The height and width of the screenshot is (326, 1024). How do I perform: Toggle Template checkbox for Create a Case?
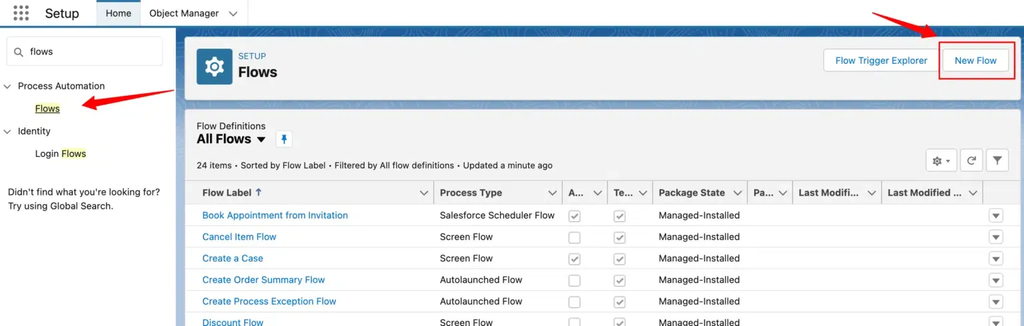pyautogui.click(x=619, y=258)
